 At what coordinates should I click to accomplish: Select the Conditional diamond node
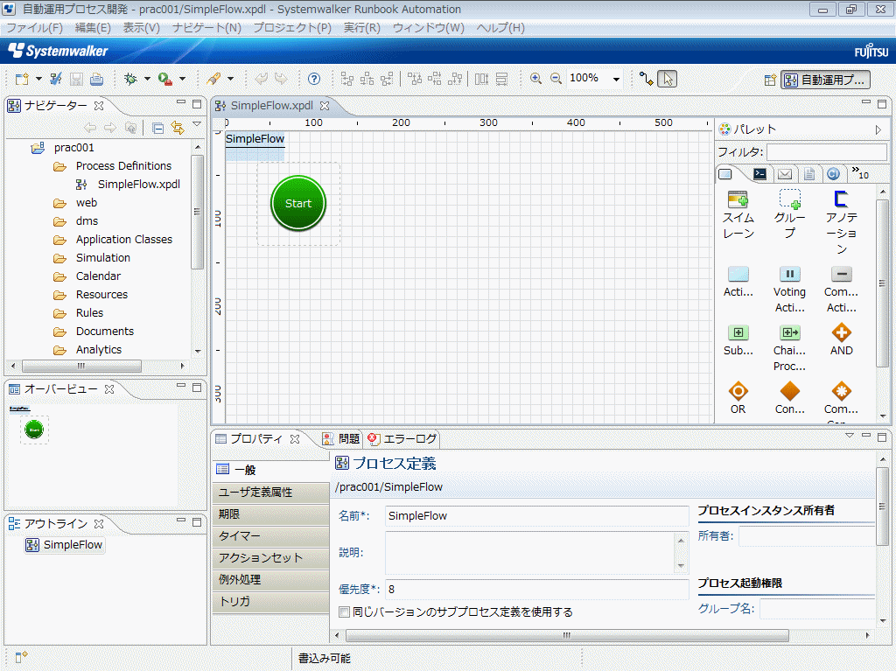point(790,398)
